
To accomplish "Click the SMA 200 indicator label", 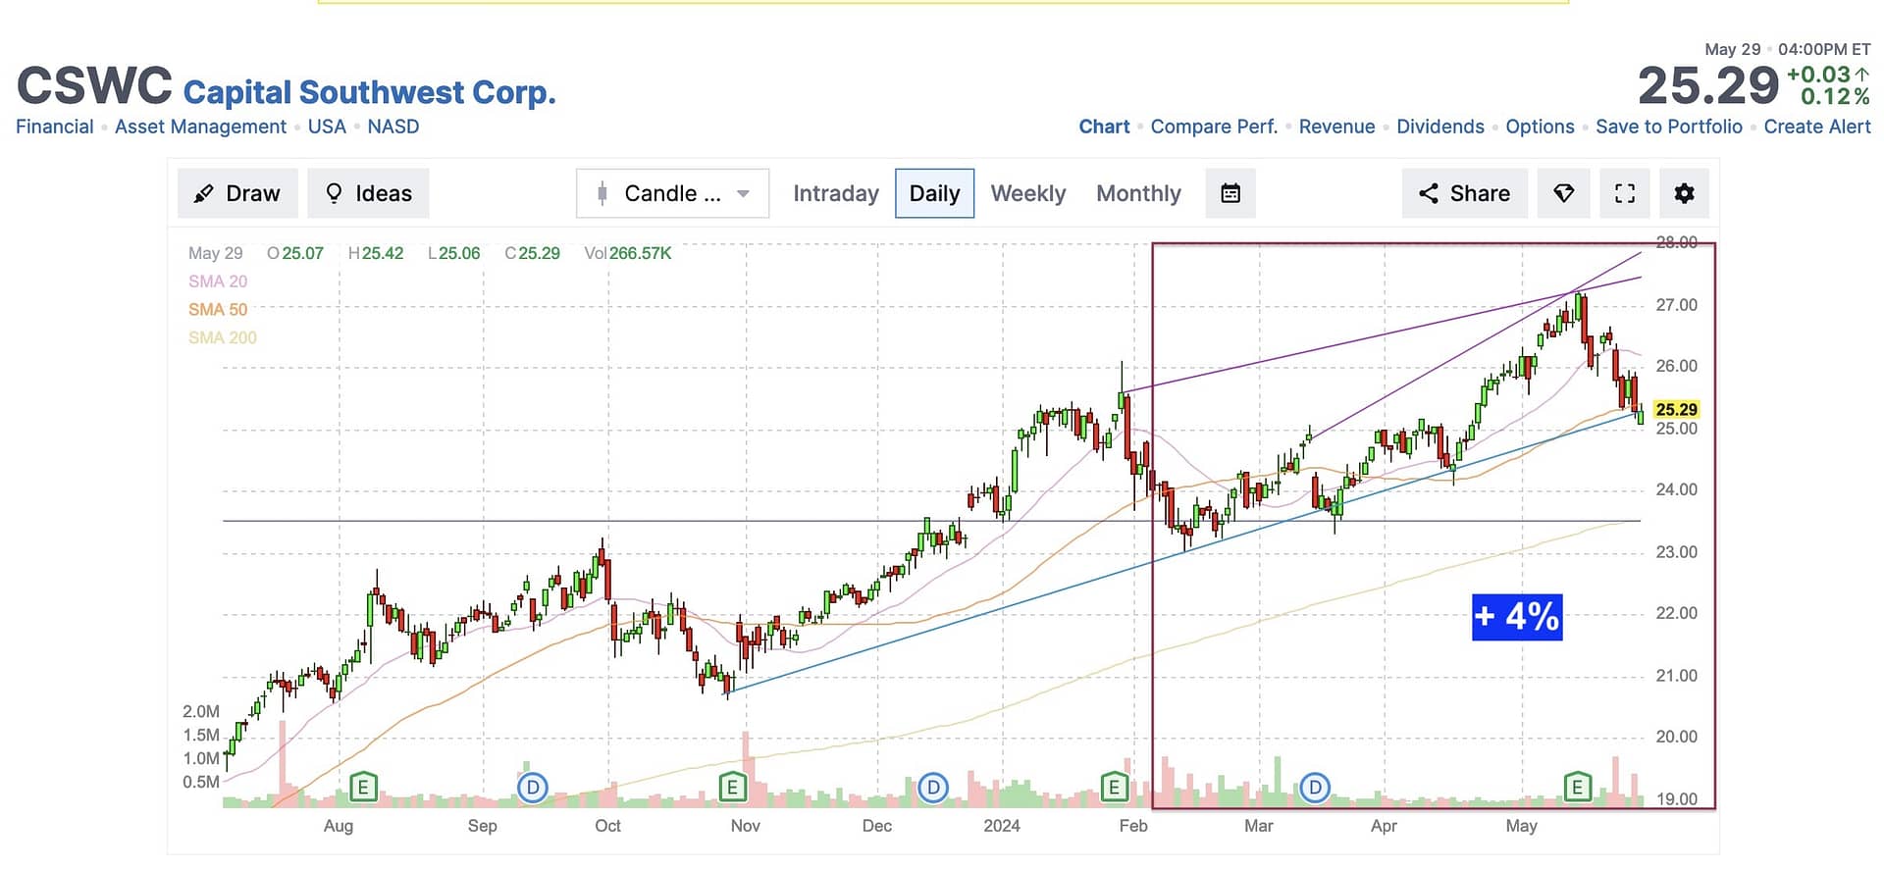I will (x=223, y=338).
